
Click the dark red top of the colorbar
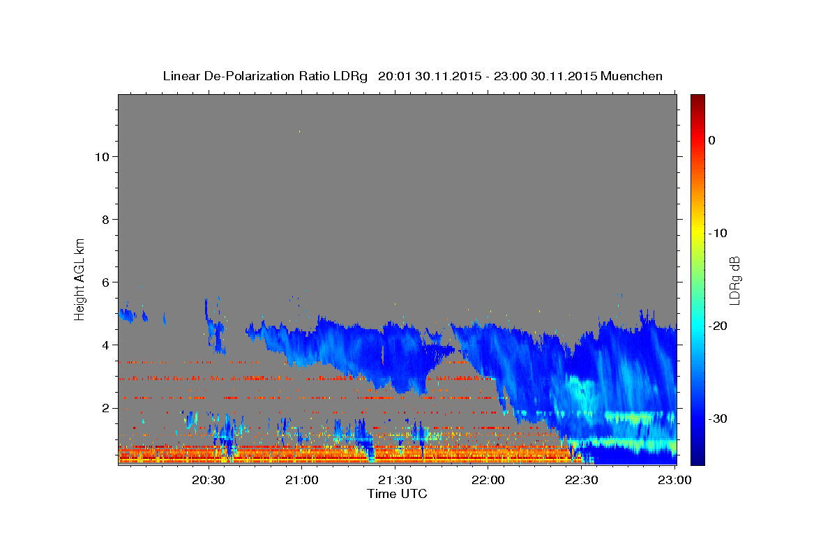tap(697, 101)
